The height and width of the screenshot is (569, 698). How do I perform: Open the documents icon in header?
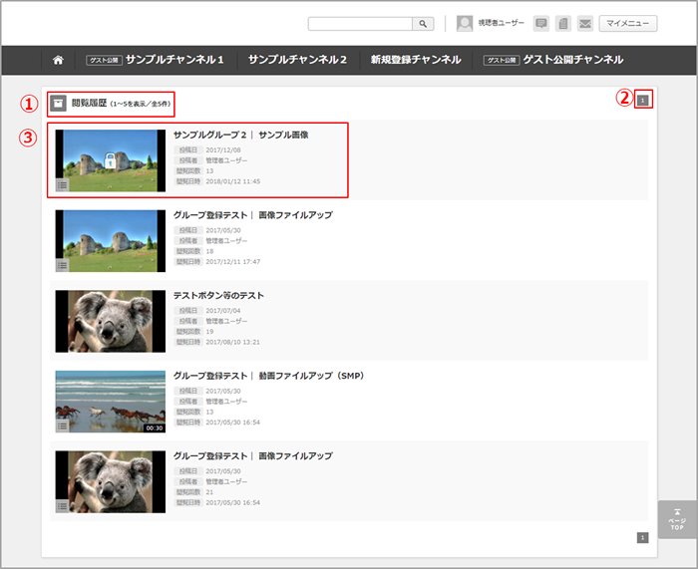563,24
